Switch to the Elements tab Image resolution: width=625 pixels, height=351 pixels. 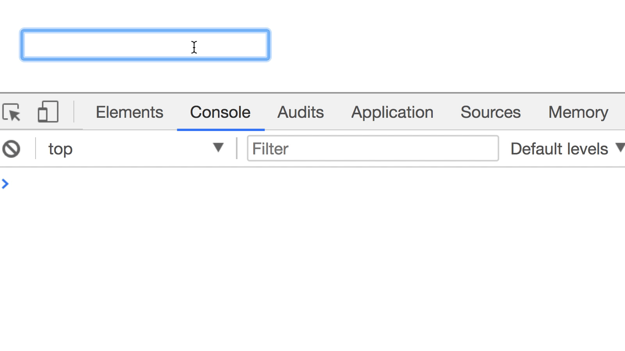pyautogui.click(x=129, y=112)
